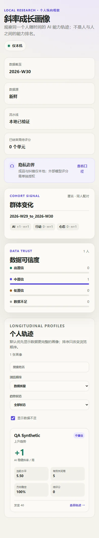Select the AI +1 · n=1 chip
The image size is (99, 538).
pyautogui.click(x=21, y=227)
